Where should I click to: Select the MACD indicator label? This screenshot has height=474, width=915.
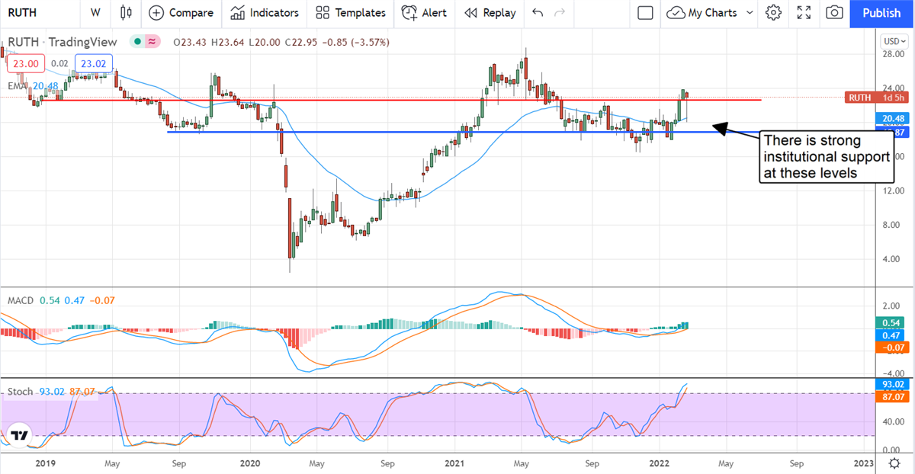click(21, 301)
